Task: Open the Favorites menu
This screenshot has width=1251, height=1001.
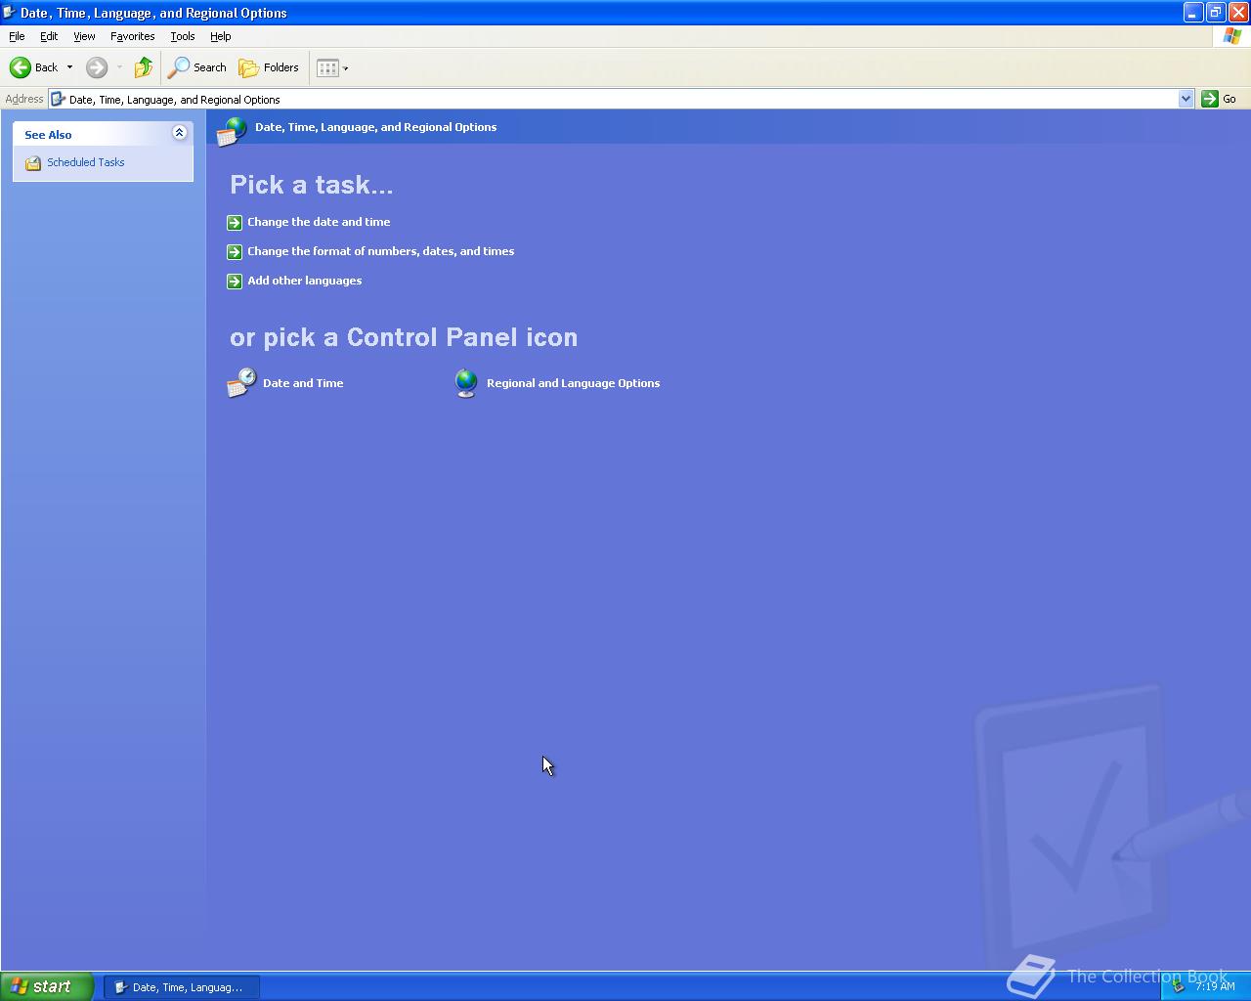Action: pos(133,36)
